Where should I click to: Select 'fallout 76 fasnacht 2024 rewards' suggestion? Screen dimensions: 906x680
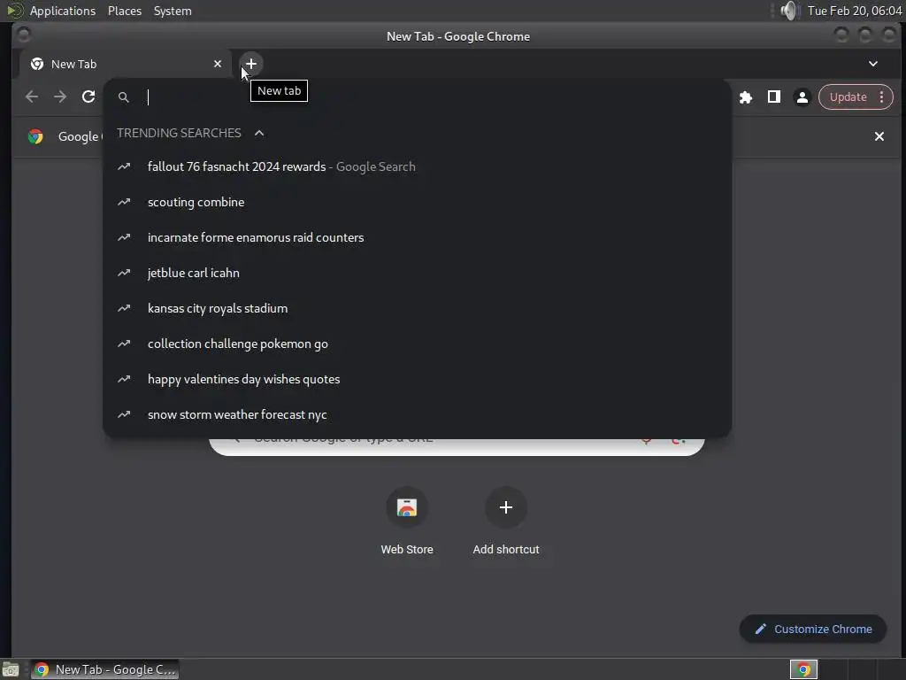(418, 166)
